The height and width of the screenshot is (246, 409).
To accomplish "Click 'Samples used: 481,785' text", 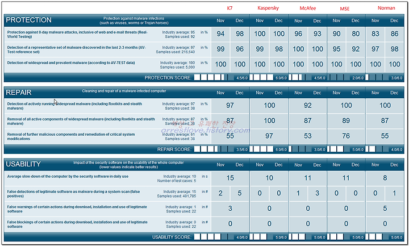I will [177, 196].
